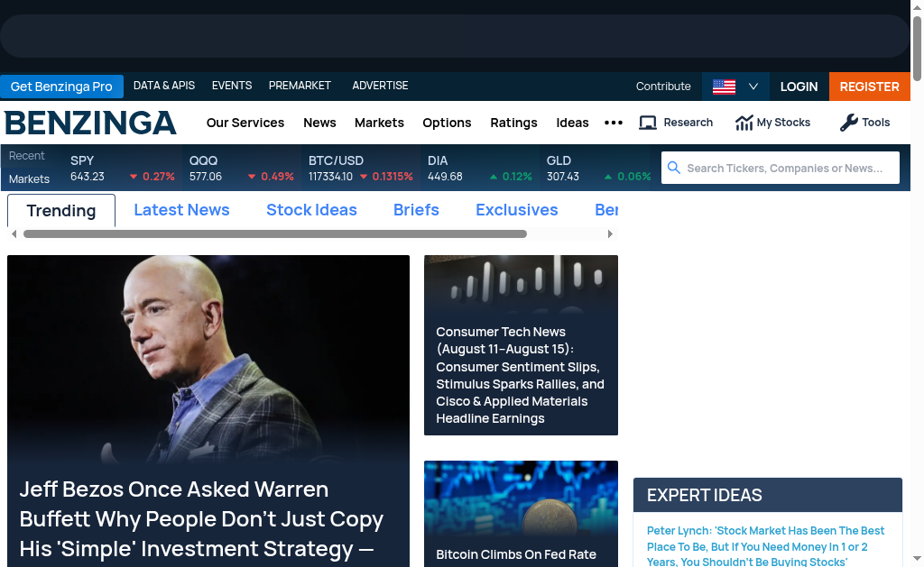Click the SPY ticker symbol
Screen dimensions: 924x567
[82, 160]
